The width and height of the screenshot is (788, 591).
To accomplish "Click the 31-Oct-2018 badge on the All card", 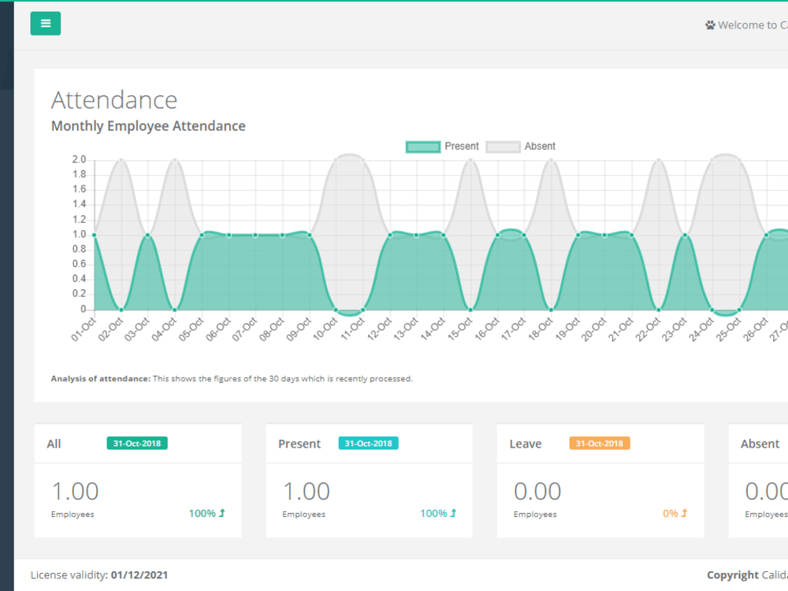I will tap(136, 443).
